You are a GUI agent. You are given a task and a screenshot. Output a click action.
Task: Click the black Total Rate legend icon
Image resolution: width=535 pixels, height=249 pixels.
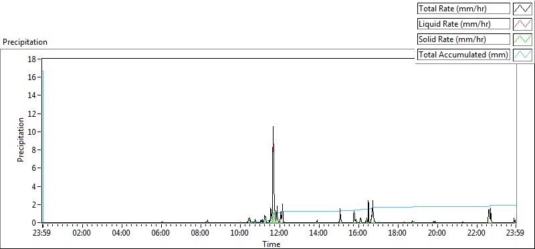click(x=522, y=9)
